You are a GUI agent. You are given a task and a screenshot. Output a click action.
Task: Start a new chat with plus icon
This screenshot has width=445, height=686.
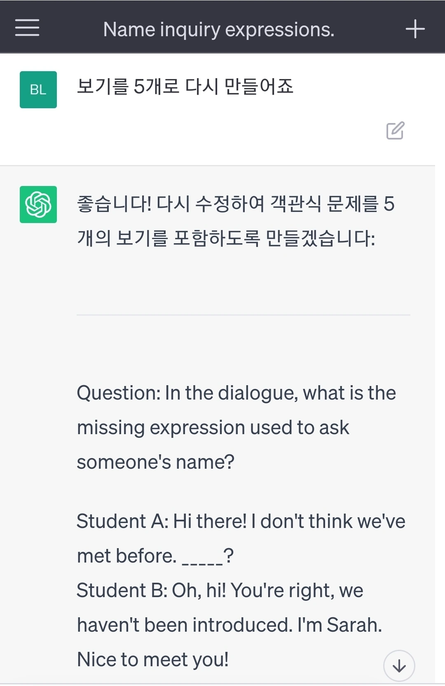click(x=415, y=29)
